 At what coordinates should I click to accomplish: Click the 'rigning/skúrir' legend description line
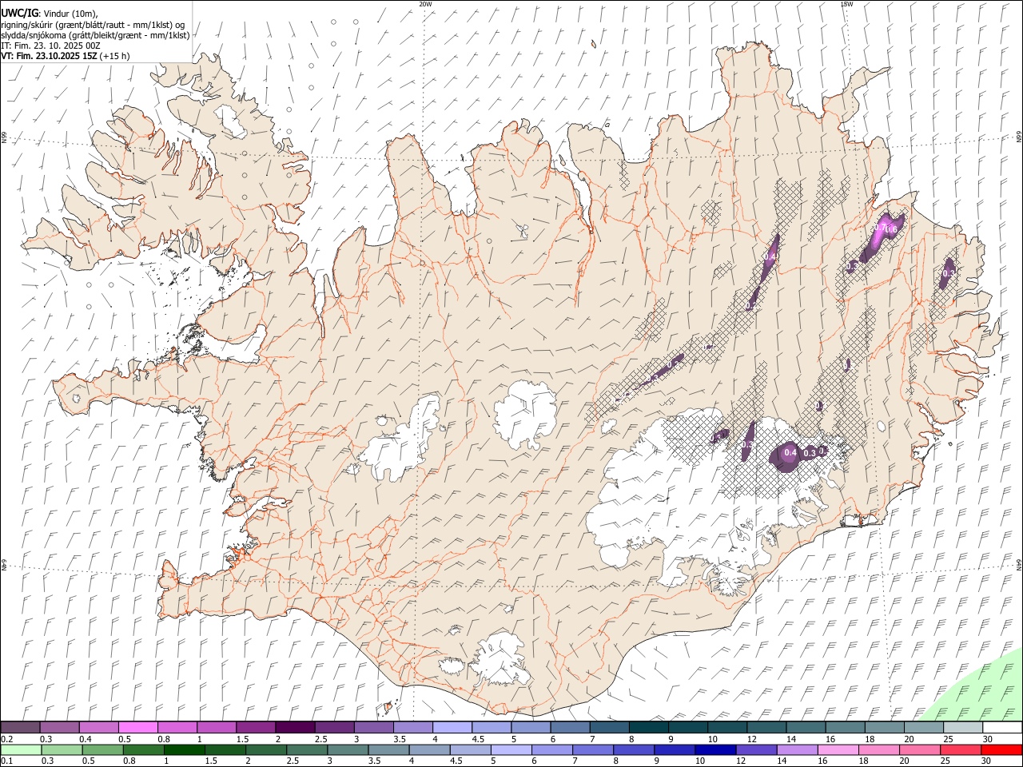[x=93, y=25]
